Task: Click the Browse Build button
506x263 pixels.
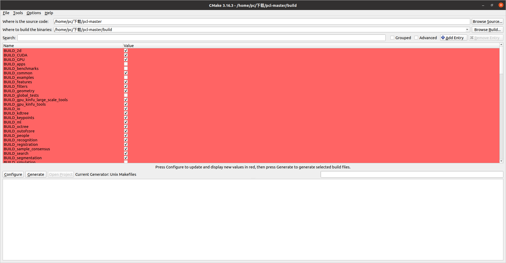Action: pos(487,30)
